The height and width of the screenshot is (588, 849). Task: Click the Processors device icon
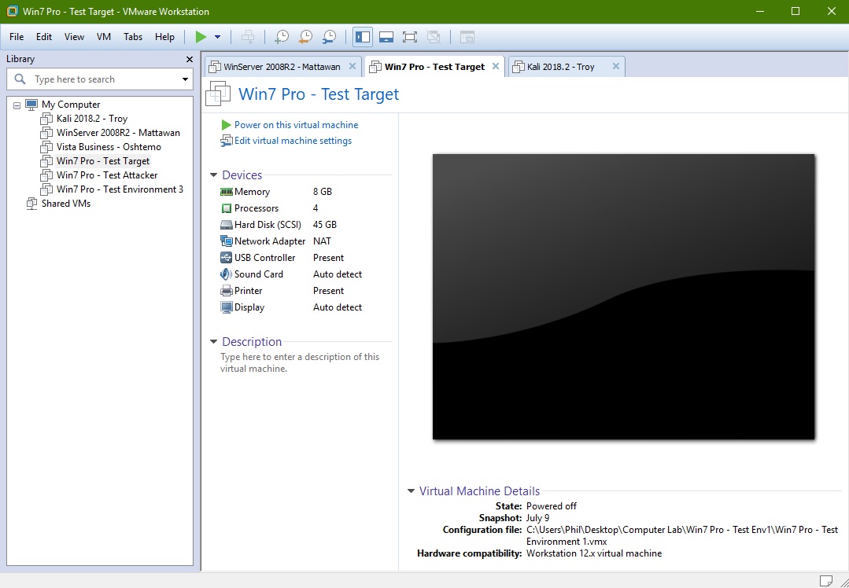tap(227, 208)
